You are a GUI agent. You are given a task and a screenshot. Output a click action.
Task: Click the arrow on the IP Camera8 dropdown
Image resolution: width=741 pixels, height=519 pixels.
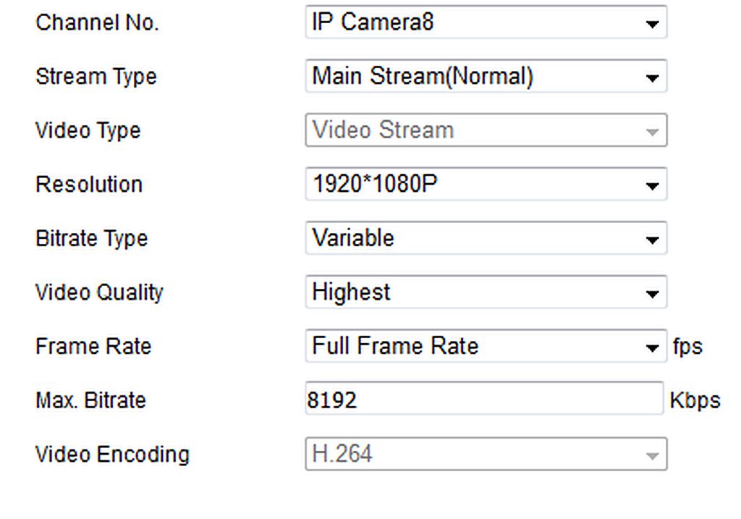click(x=652, y=24)
